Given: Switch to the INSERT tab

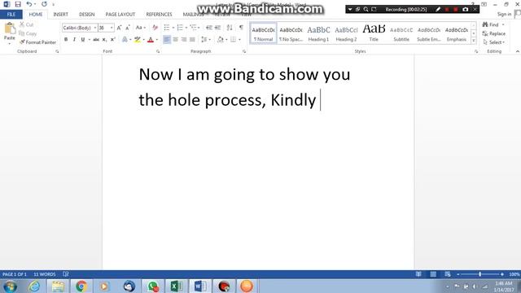Looking at the screenshot, I should tap(60, 15).
